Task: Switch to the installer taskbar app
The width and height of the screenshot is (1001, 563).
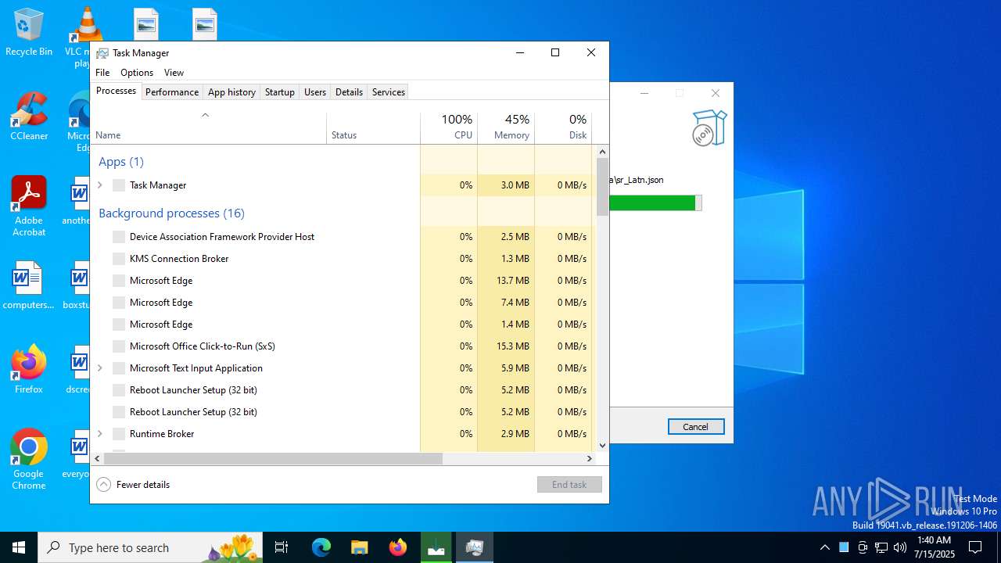Action: click(x=436, y=547)
